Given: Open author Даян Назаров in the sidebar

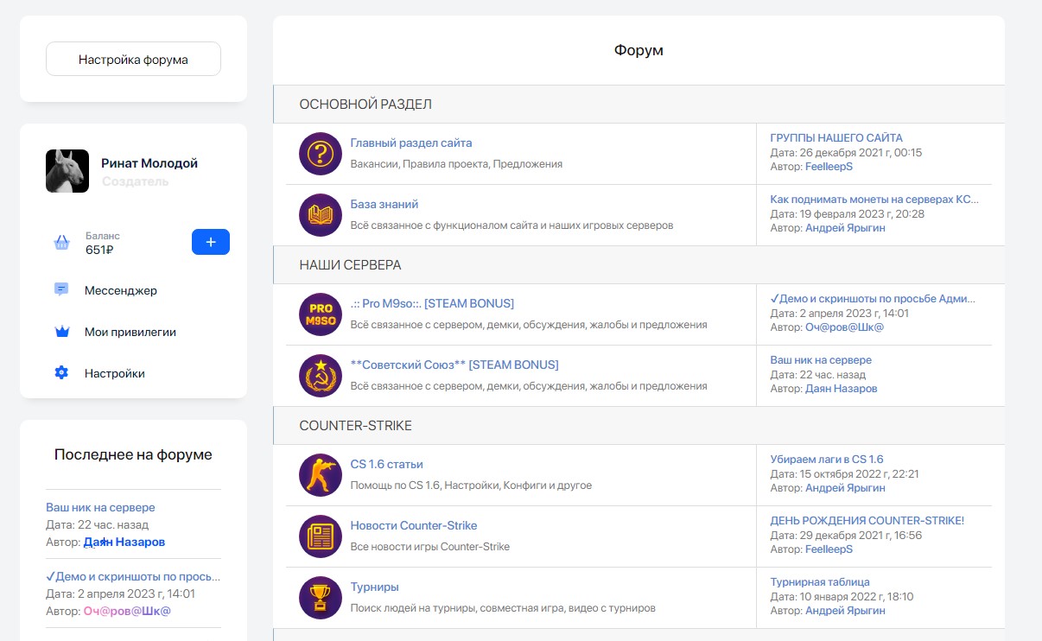Looking at the screenshot, I should (124, 542).
